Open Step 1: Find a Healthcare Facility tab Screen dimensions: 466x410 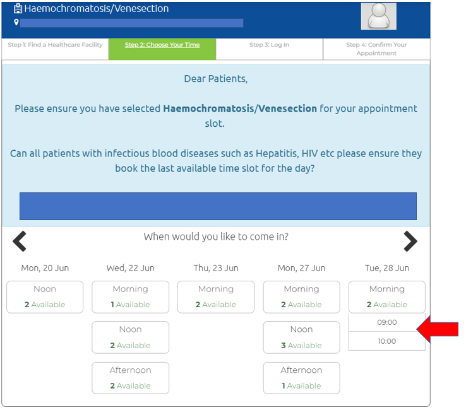(x=55, y=45)
